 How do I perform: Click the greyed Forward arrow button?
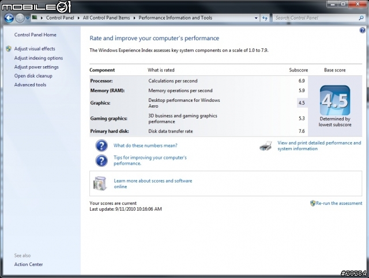coord(20,18)
